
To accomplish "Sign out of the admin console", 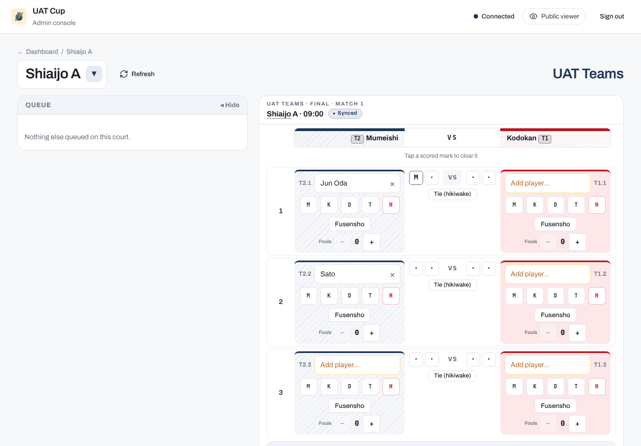I will tap(612, 16).
